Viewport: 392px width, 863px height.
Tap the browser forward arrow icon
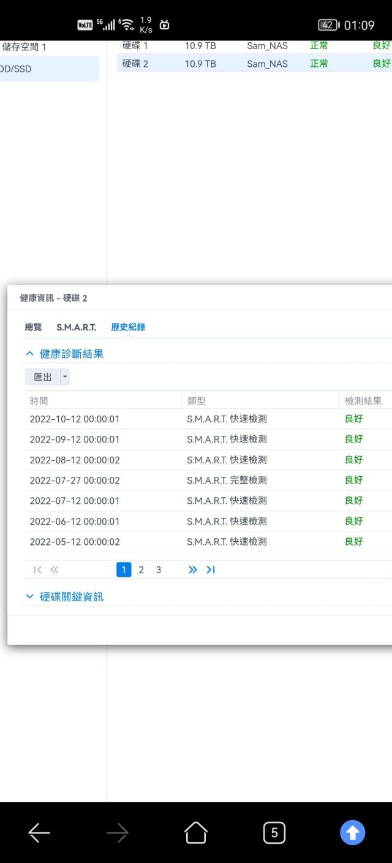118,832
